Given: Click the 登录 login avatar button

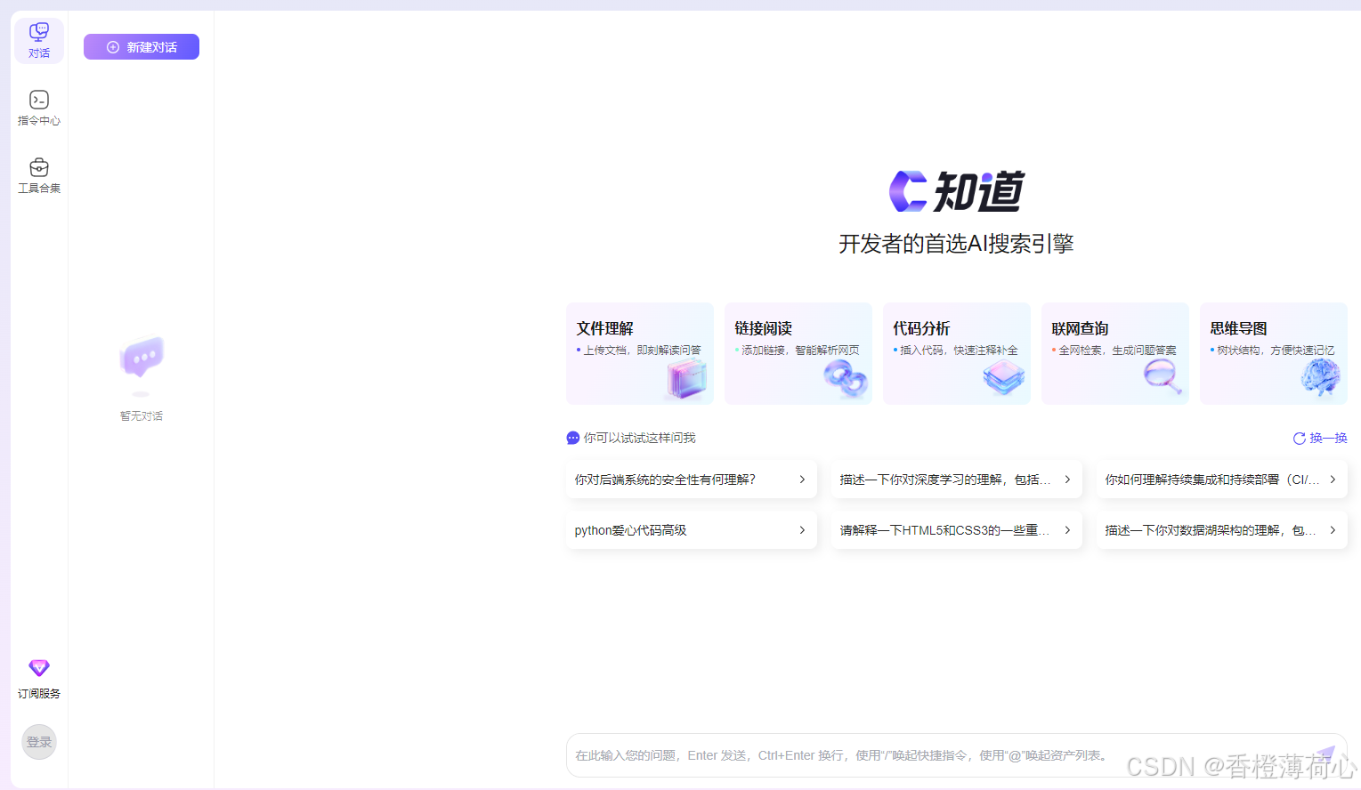Looking at the screenshot, I should click(39, 742).
